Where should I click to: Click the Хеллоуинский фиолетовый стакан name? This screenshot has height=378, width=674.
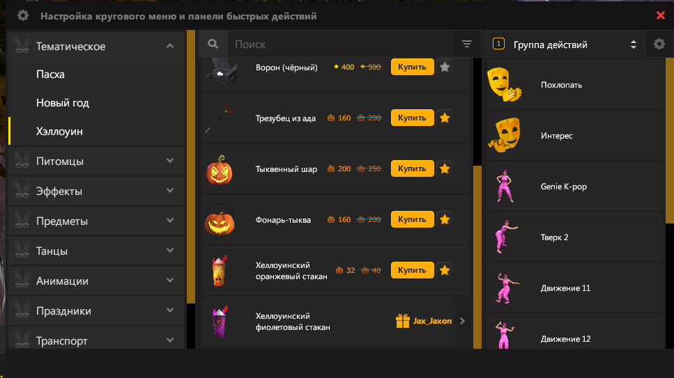click(x=293, y=322)
